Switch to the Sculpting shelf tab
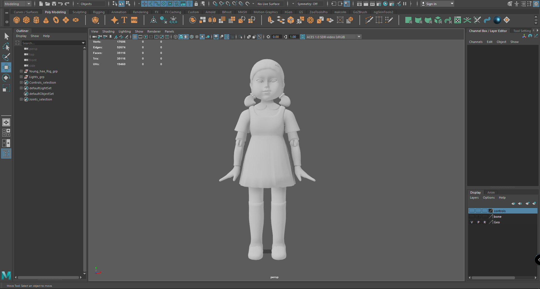540x289 pixels. coord(79,12)
